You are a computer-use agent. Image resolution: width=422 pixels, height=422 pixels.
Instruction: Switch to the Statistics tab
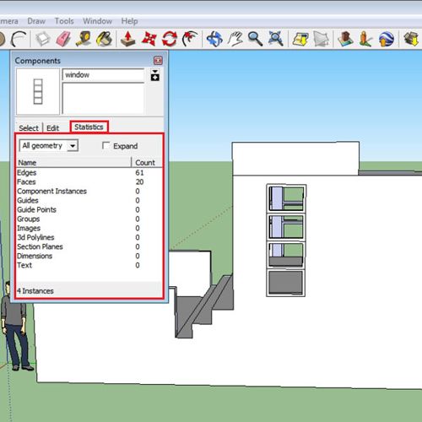pos(89,127)
